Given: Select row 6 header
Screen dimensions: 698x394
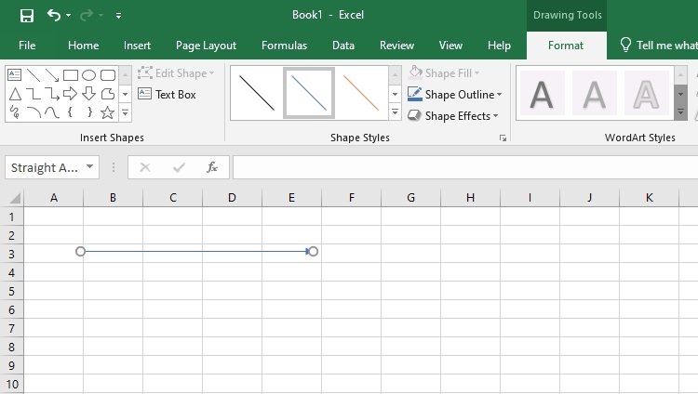Looking at the screenshot, I should (12, 310).
